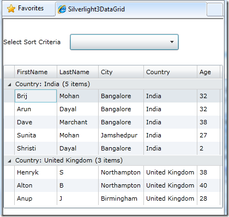229x217 pixels.
Task: Click Sunita's India country cell
Action: (x=170, y=135)
